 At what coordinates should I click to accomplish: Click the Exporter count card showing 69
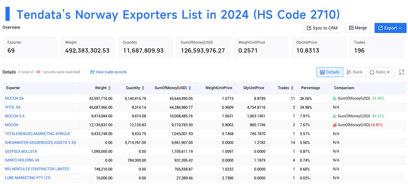[30, 47]
